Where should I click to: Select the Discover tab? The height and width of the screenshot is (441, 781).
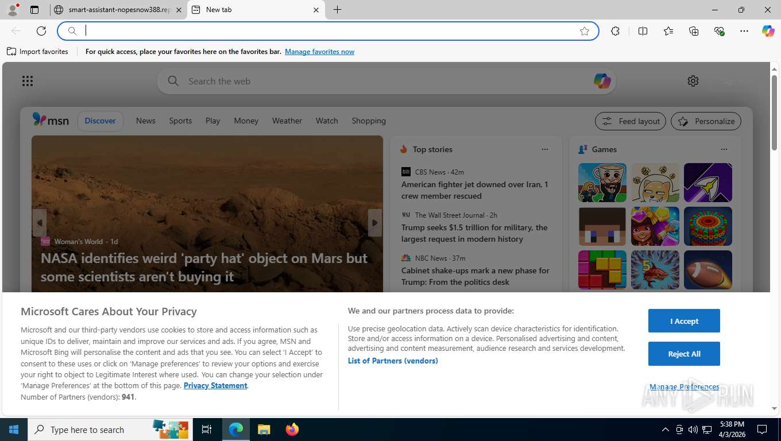coord(100,121)
